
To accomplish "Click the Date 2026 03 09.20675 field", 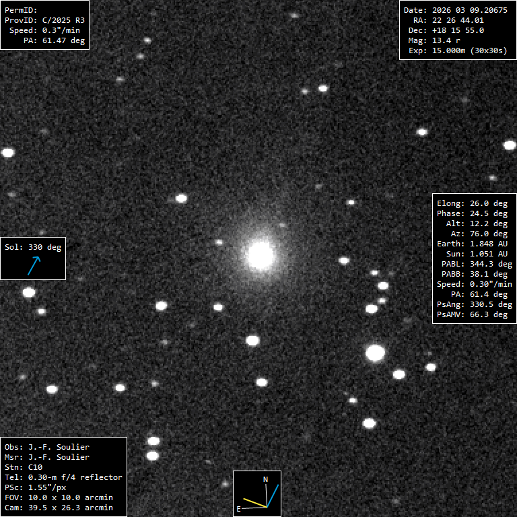I will 454,10.
